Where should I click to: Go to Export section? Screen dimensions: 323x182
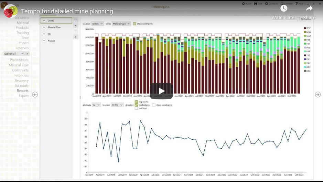point(24,96)
